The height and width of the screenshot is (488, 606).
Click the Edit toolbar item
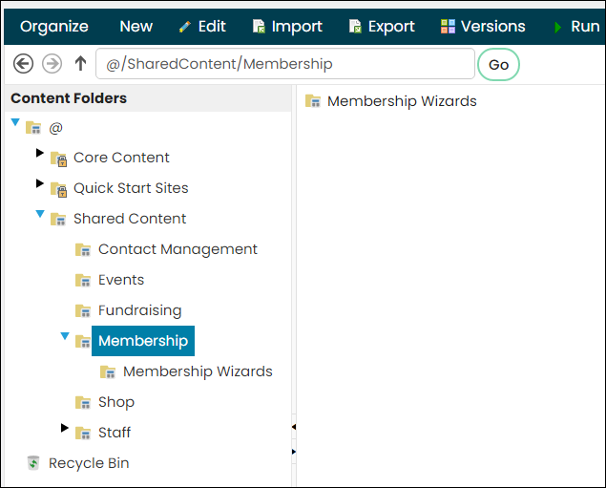tap(202, 27)
